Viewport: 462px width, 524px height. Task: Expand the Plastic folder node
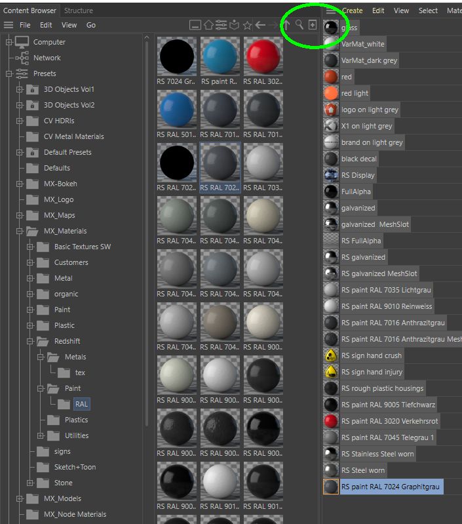tap(30, 325)
